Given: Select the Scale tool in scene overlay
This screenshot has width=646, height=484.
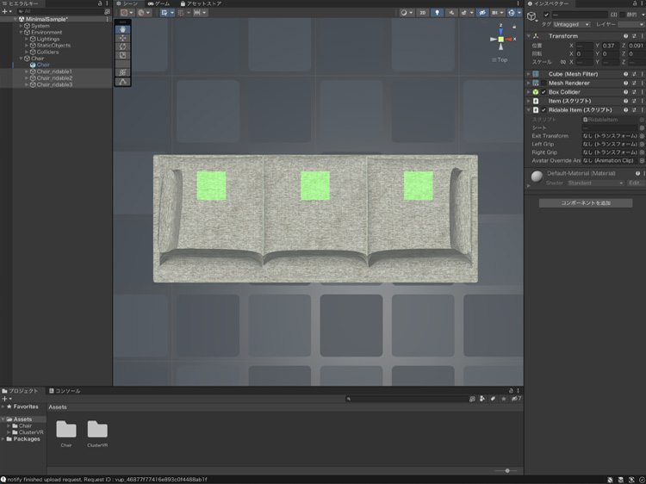Looking at the screenshot, I should pos(122,55).
